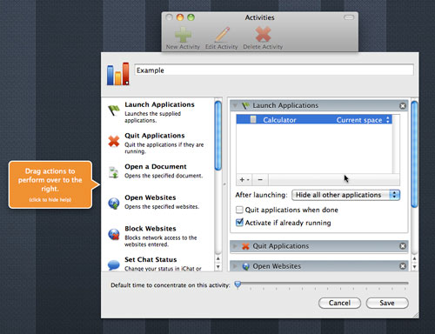Click the Launch Applications action title in the list
The width and height of the screenshot is (435, 334).
[x=159, y=104]
